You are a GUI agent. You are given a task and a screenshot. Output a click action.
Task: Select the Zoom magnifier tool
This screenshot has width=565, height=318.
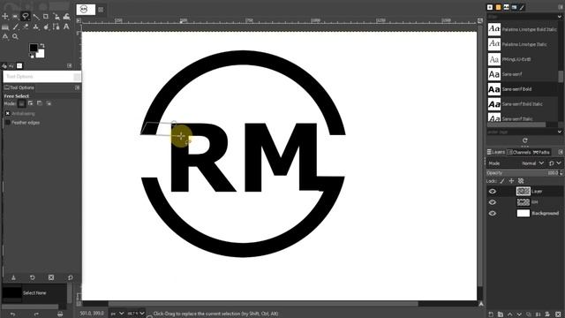tap(15, 36)
